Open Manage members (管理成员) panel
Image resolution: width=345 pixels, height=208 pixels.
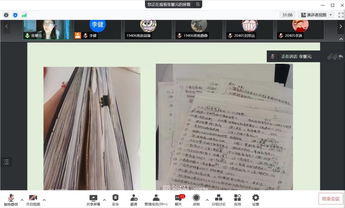click(x=156, y=200)
